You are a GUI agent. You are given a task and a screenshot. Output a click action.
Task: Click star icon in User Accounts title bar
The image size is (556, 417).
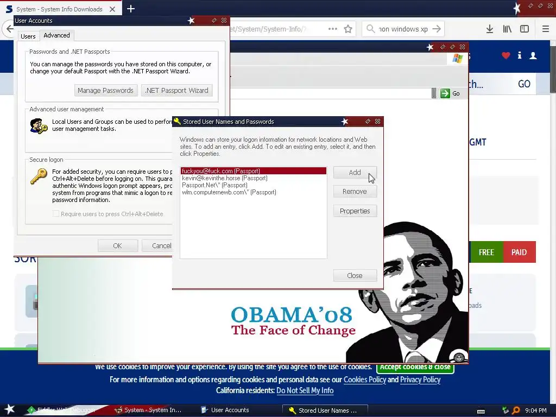point(191,21)
